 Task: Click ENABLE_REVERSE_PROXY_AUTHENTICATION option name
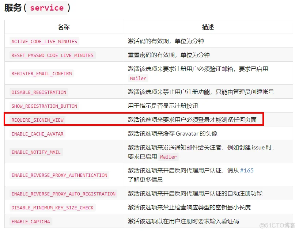tap(59, 175)
